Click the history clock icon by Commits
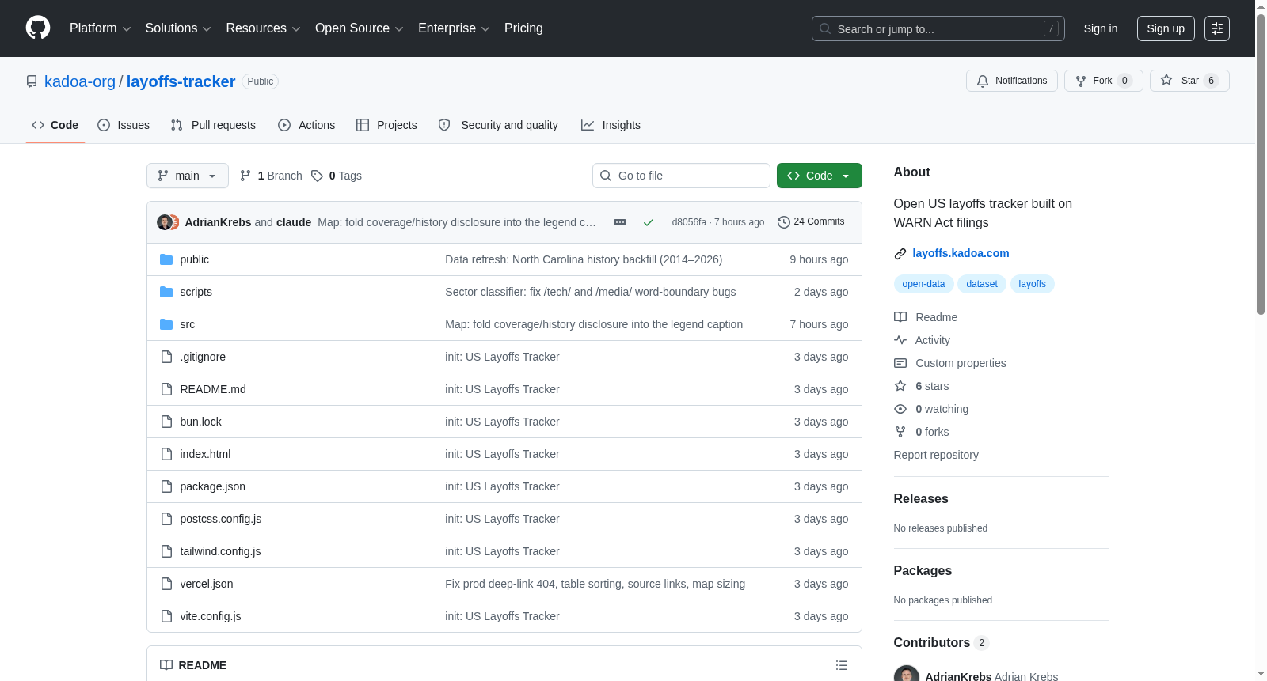1267x681 pixels. pyautogui.click(x=784, y=222)
